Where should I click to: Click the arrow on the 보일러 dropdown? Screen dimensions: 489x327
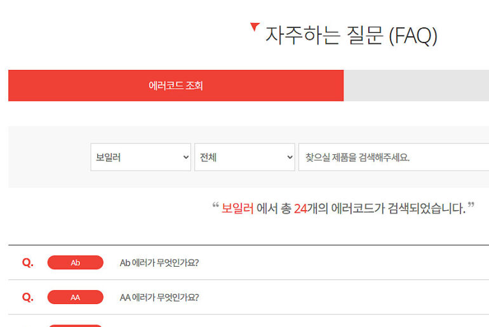185,157
